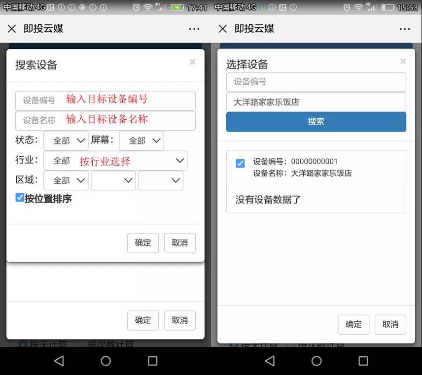Uncheck the device 00000000001 checkbox
This screenshot has height=375, width=422.
pos(240,163)
